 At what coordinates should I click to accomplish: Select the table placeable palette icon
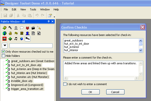pos(16,33)
